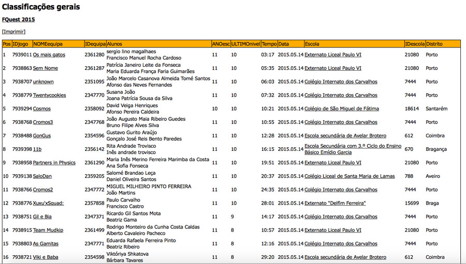Open the Xuxu'xSquad: team link
Viewport: 466px width, 264px height.
[x=49, y=203]
